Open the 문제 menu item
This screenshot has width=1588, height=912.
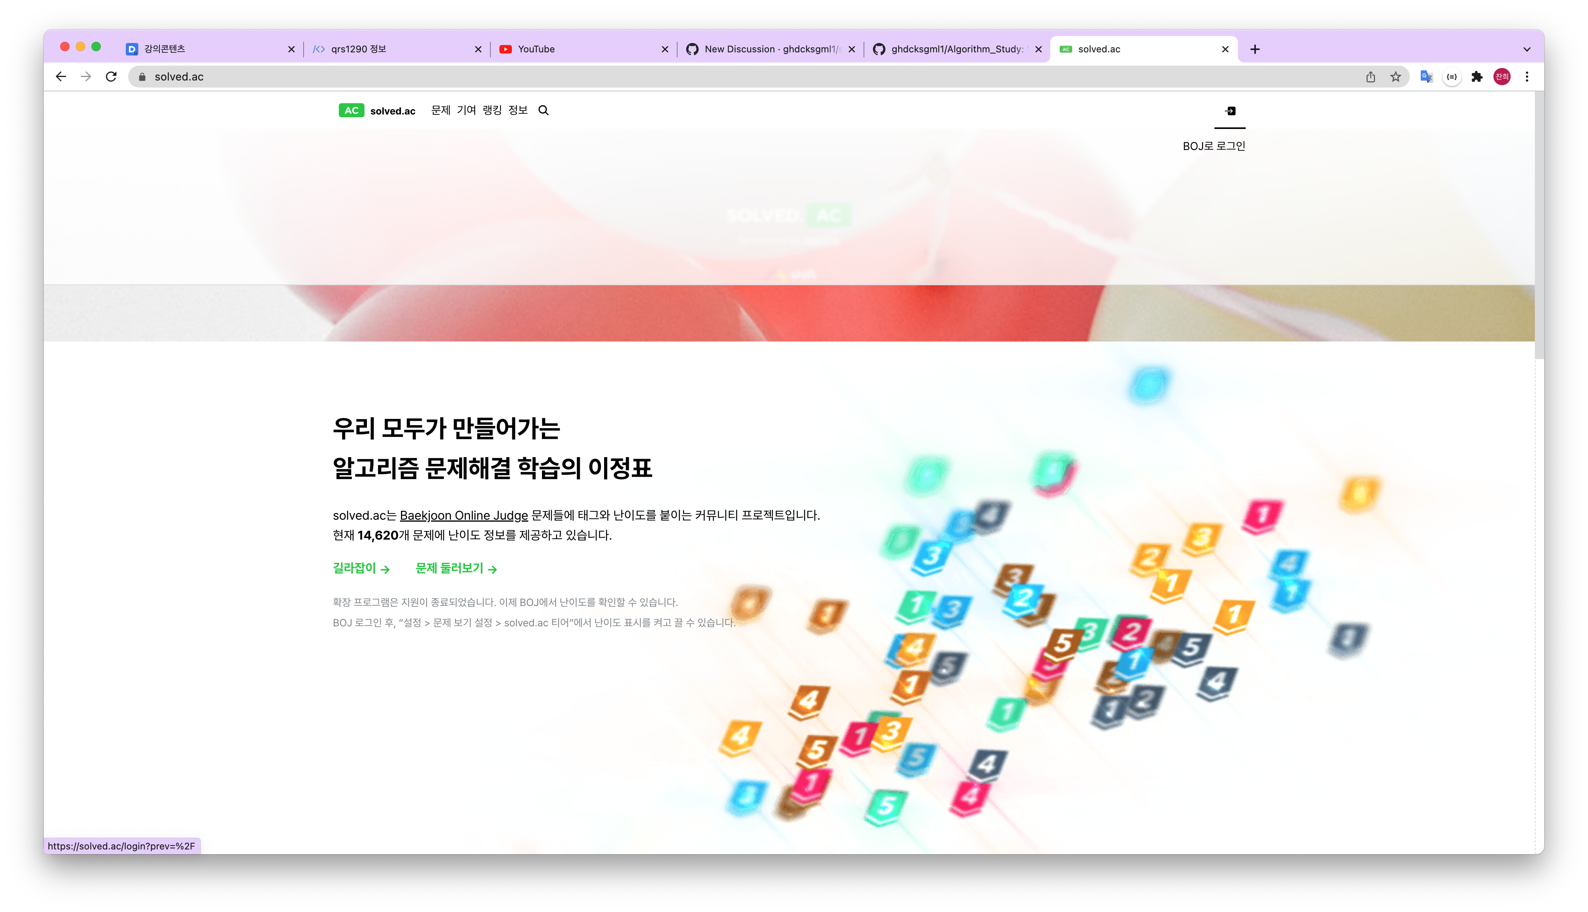click(441, 110)
